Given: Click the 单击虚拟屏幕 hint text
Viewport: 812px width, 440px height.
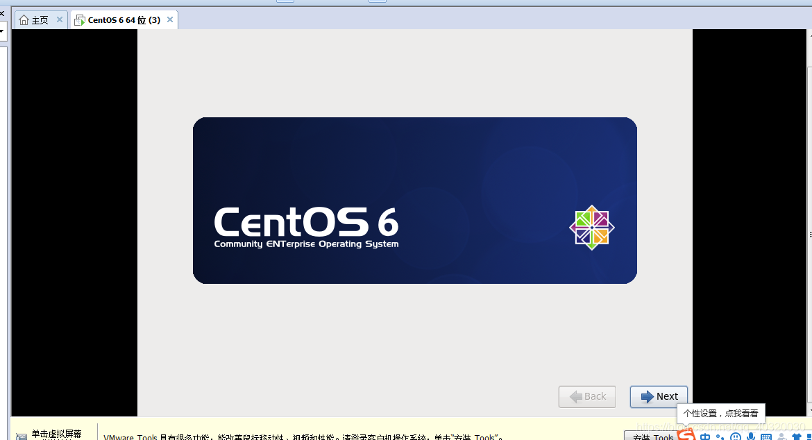Looking at the screenshot, I should [56, 434].
